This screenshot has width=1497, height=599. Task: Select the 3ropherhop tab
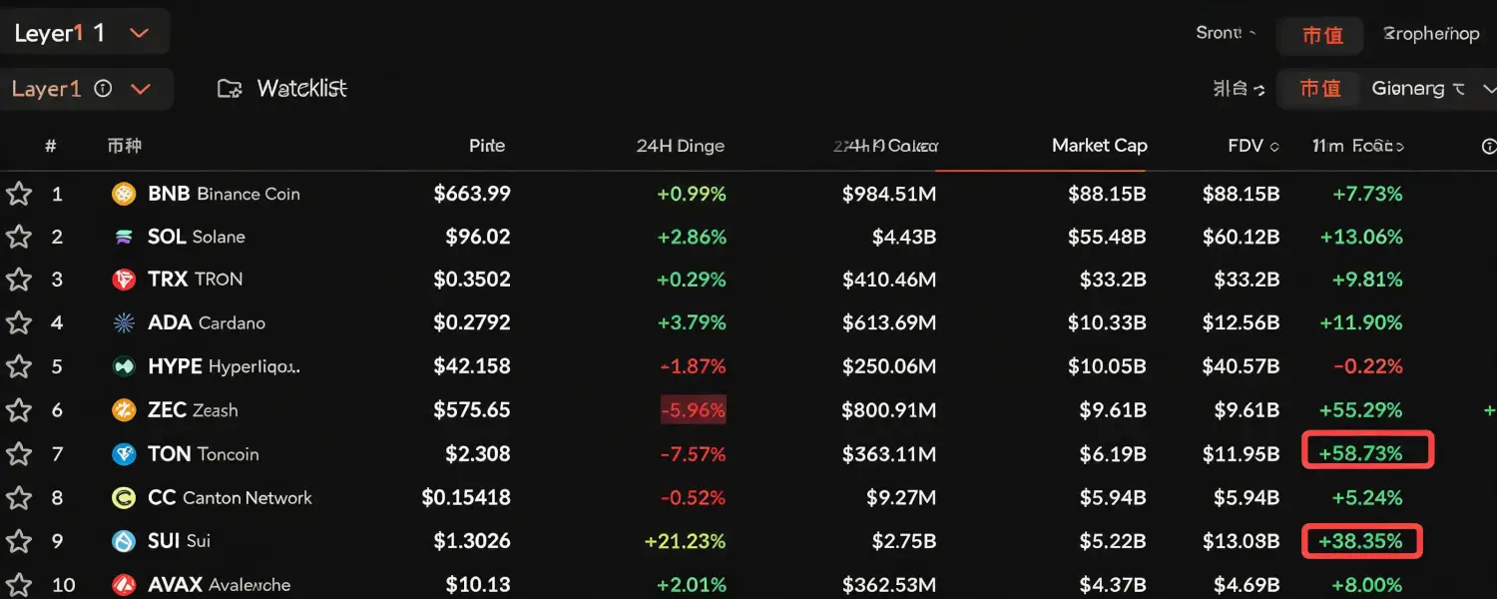pos(1431,34)
